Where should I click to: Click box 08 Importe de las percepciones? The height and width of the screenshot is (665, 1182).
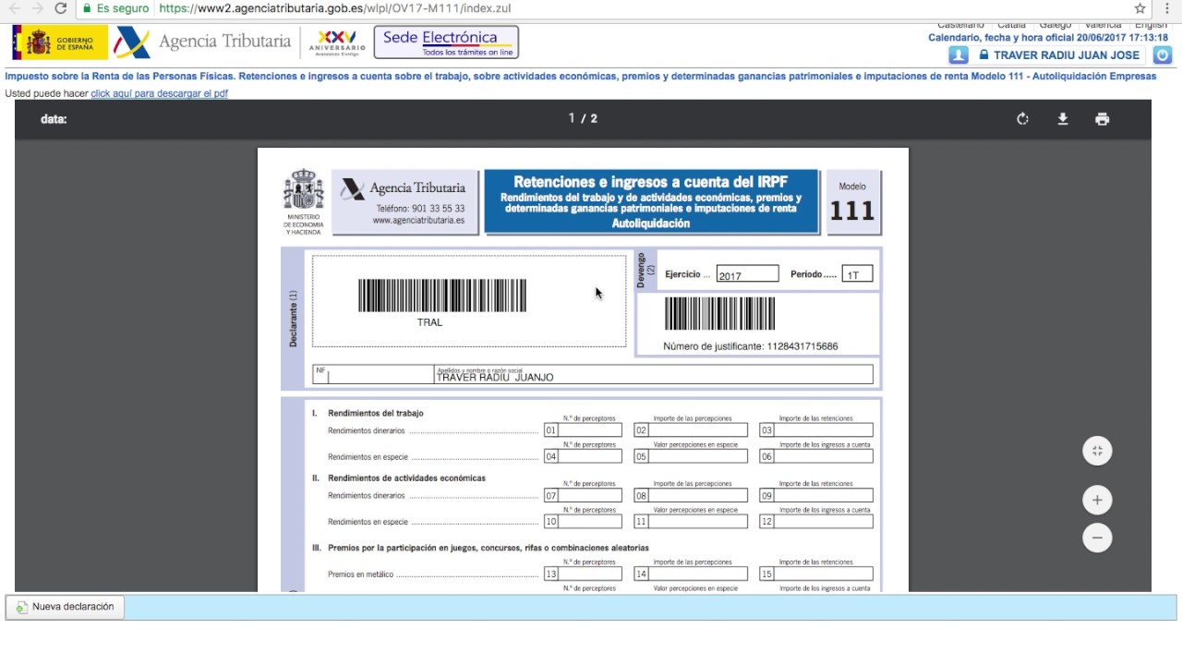tap(691, 495)
